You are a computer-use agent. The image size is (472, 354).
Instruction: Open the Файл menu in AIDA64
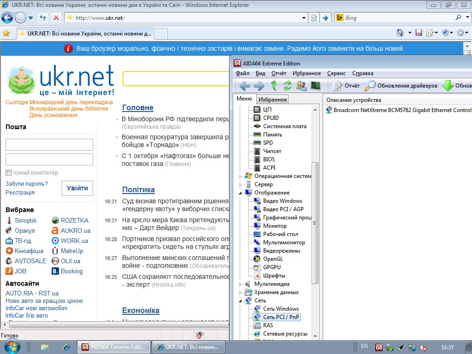tap(242, 73)
